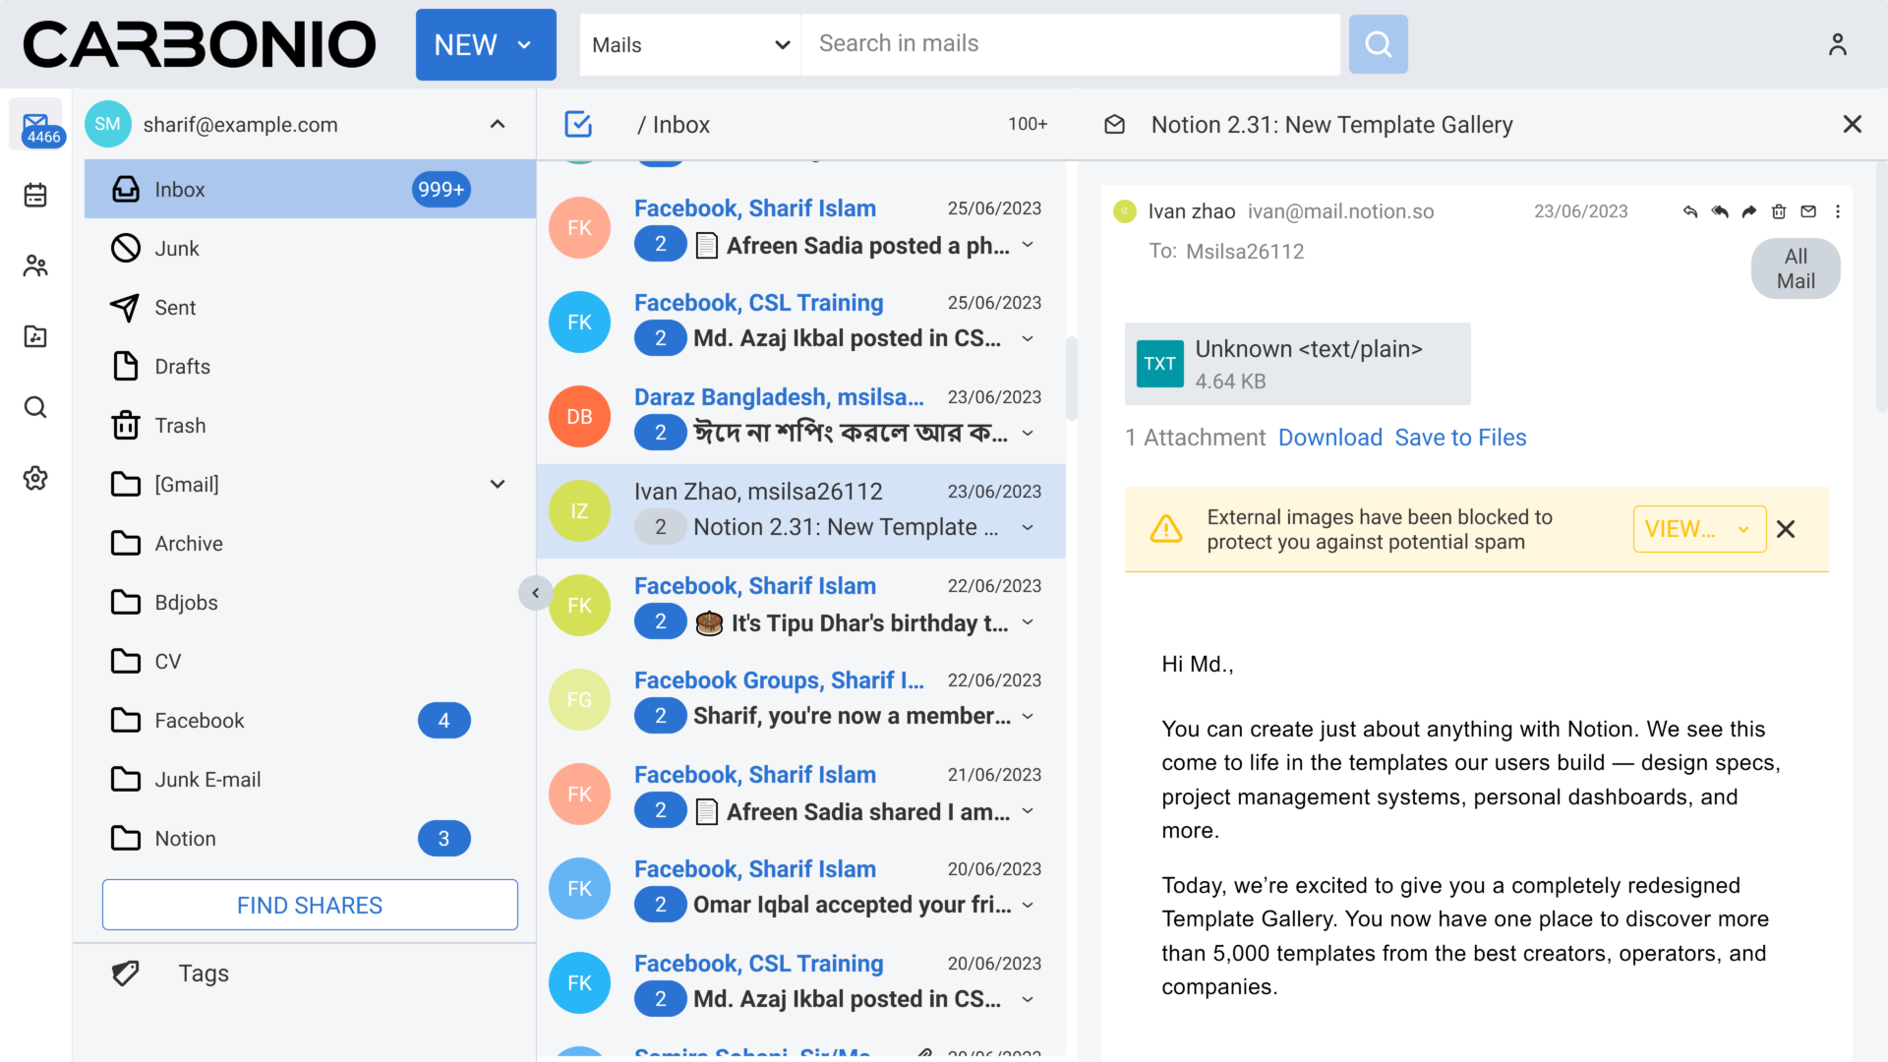Close the opened email preview panel

(x=1852, y=125)
